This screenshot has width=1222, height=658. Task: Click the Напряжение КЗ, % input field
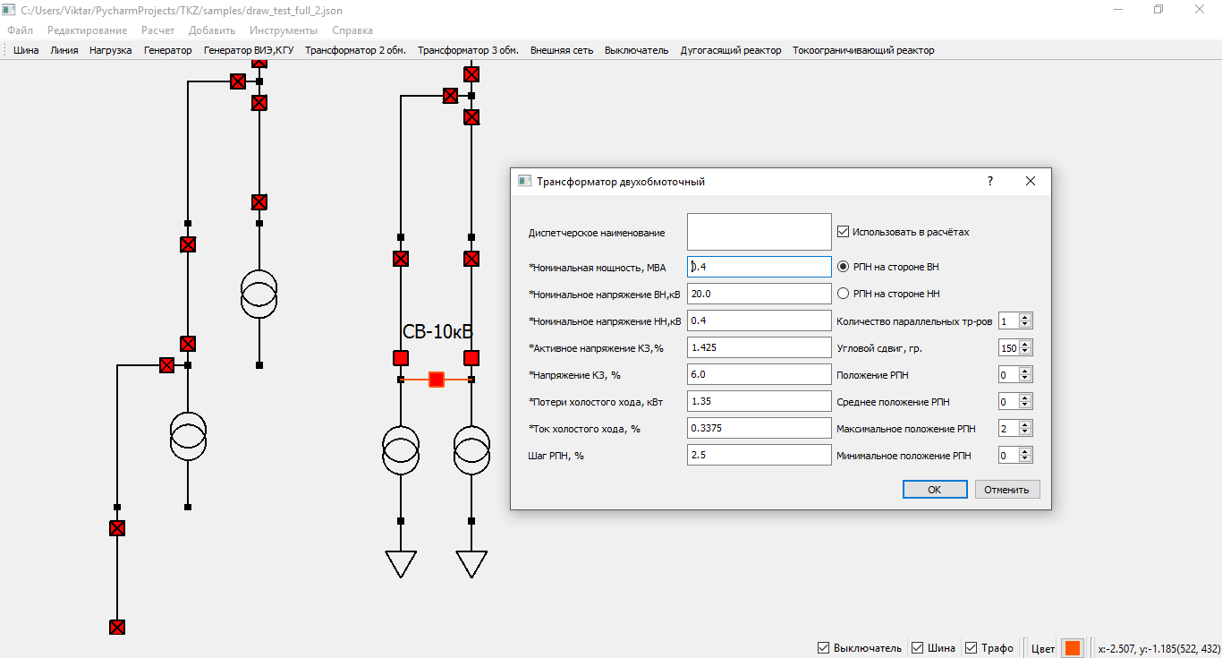point(760,374)
